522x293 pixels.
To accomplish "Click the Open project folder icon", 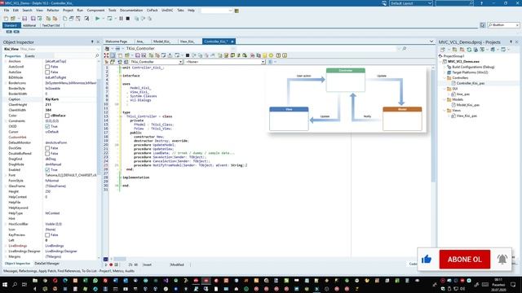I will pyautogui.click(x=13, y=19).
